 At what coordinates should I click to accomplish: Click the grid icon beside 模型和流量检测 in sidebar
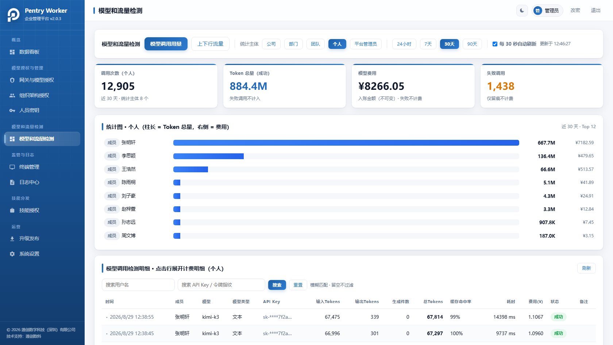[x=12, y=139]
